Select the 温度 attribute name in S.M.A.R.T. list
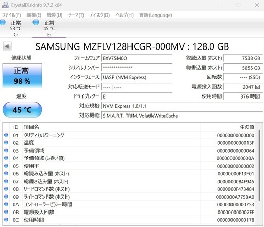 [x=29, y=143]
